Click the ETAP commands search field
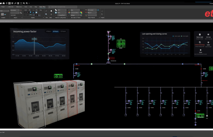This screenshot has height=137, width=213. coord(63,7)
